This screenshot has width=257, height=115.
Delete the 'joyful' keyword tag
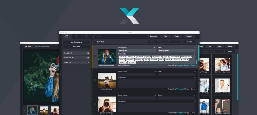pos(150,57)
